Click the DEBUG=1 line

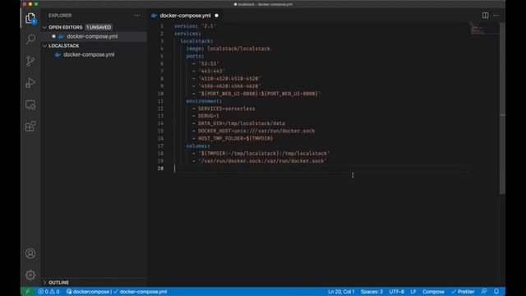pyautogui.click(x=205, y=116)
